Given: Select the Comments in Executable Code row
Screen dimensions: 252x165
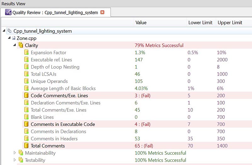Looking at the screenshot, I should click(x=137, y=124).
